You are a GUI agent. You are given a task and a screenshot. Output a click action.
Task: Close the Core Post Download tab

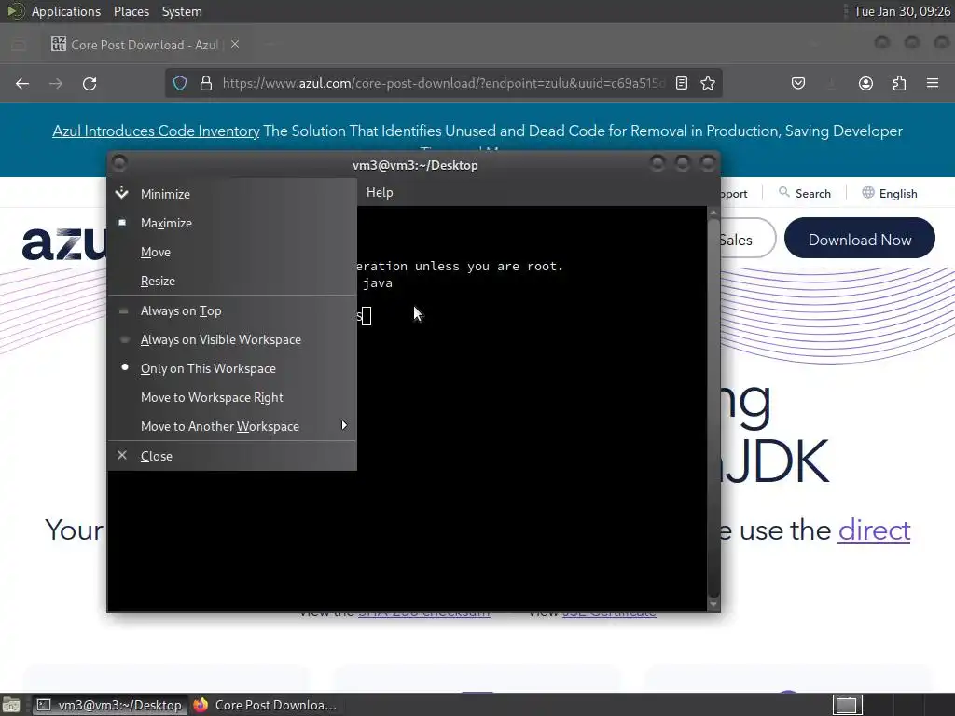click(235, 45)
